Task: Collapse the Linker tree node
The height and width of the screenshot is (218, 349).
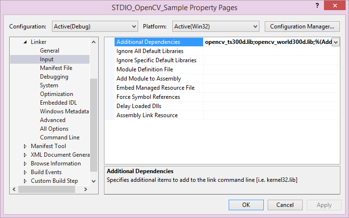Action: (25, 42)
